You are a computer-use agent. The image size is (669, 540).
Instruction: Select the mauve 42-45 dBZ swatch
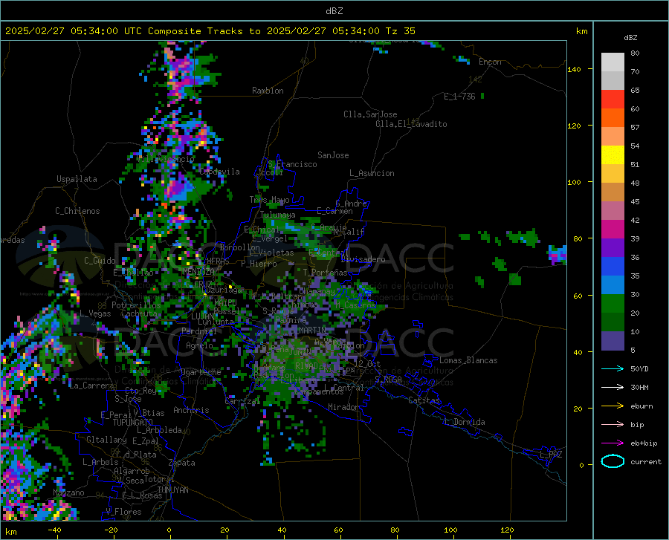coord(613,210)
